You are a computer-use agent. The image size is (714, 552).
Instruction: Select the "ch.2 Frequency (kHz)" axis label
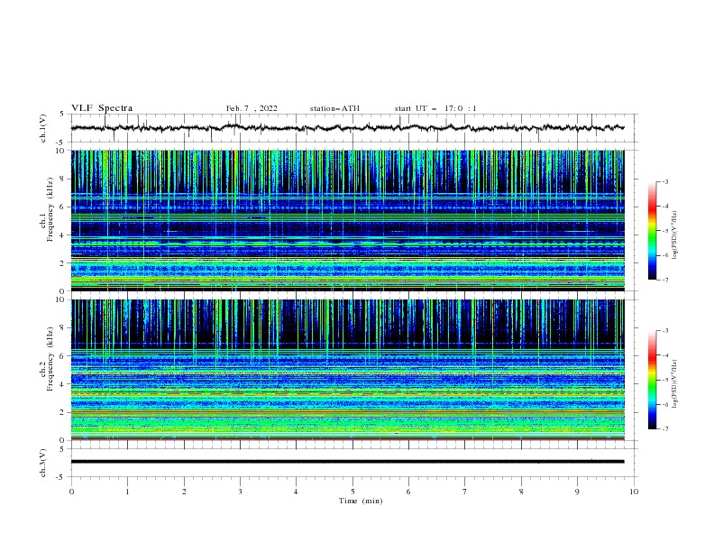[47, 359]
